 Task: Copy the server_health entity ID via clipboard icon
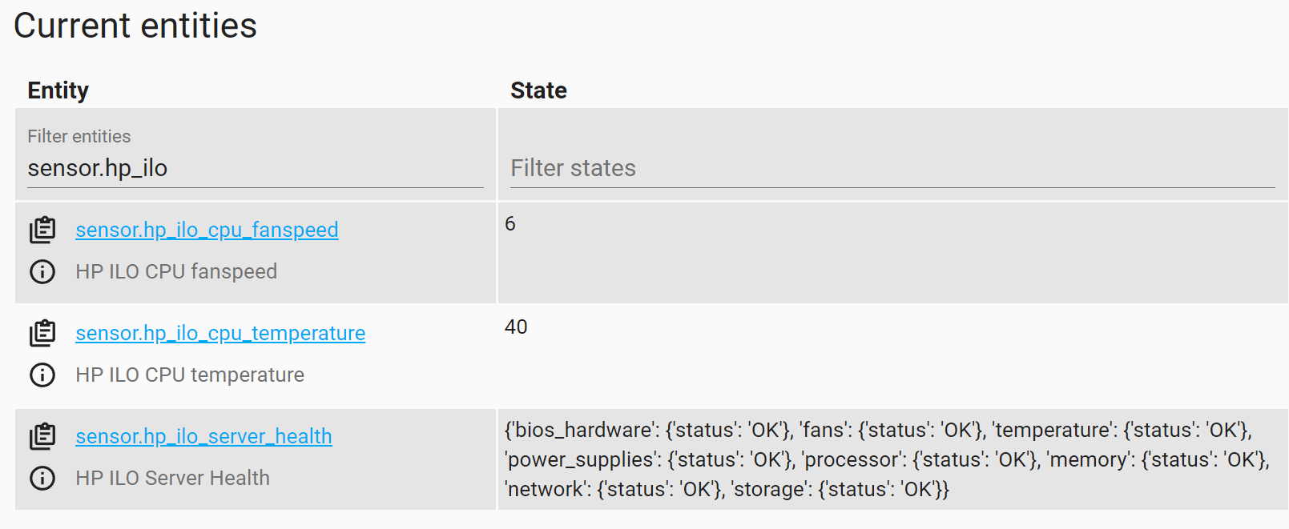coord(42,436)
